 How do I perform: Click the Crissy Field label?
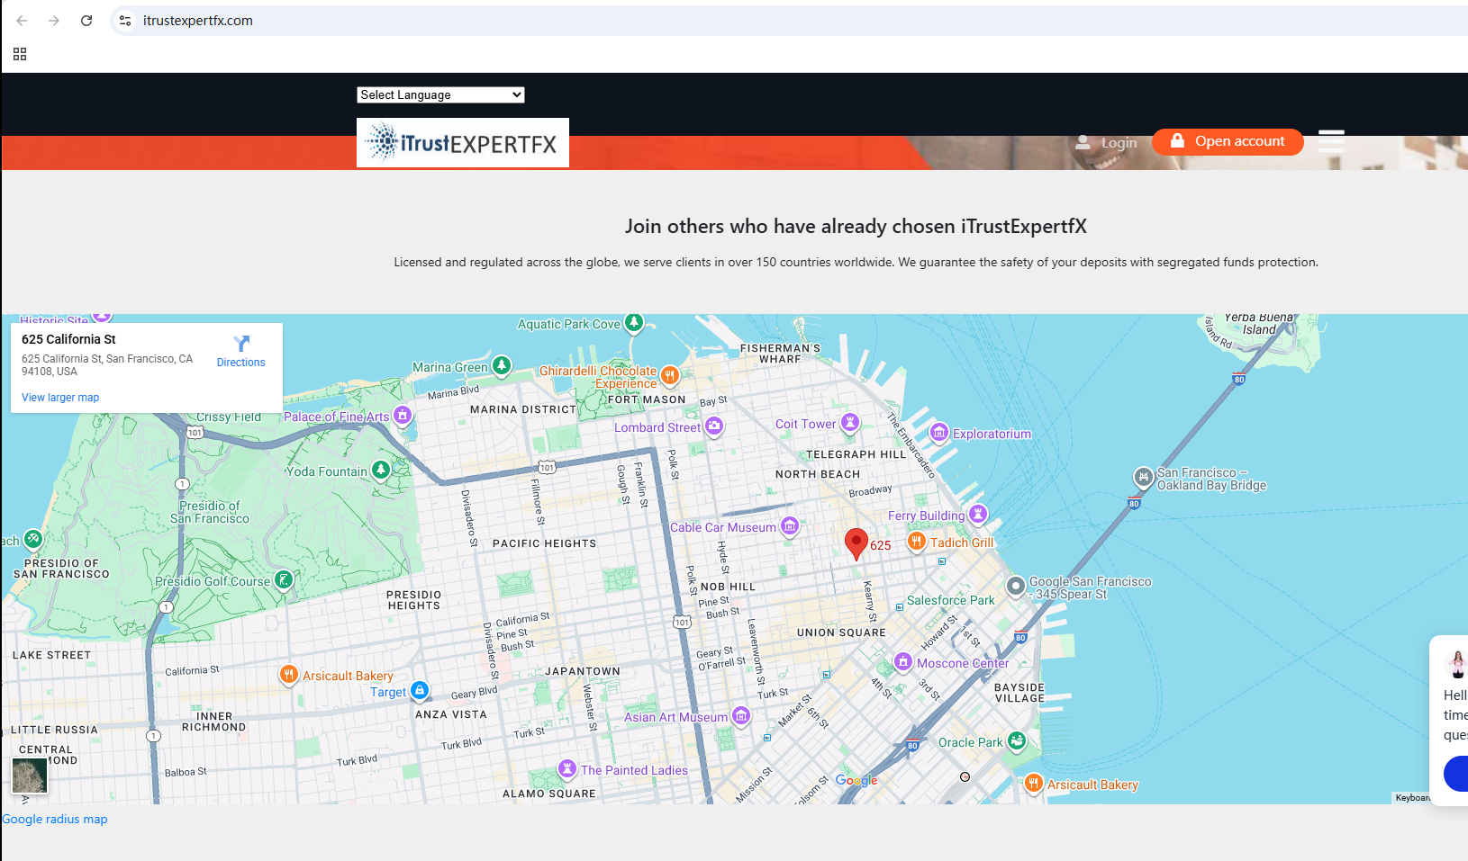click(229, 417)
